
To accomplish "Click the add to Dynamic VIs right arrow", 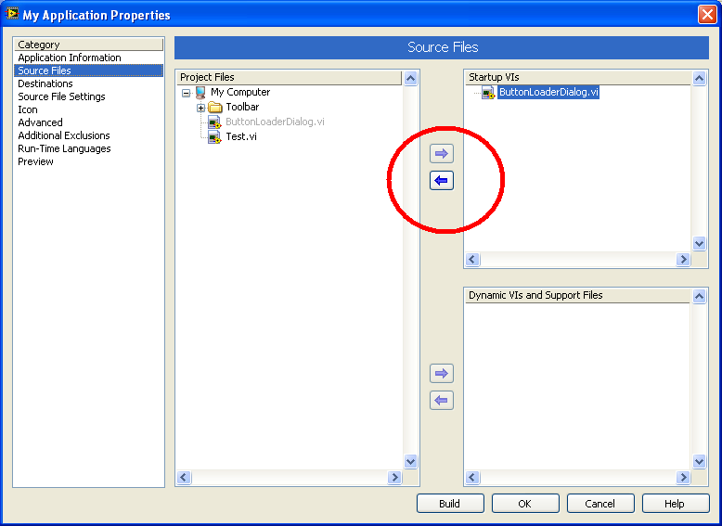I will [x=442, y=374].
